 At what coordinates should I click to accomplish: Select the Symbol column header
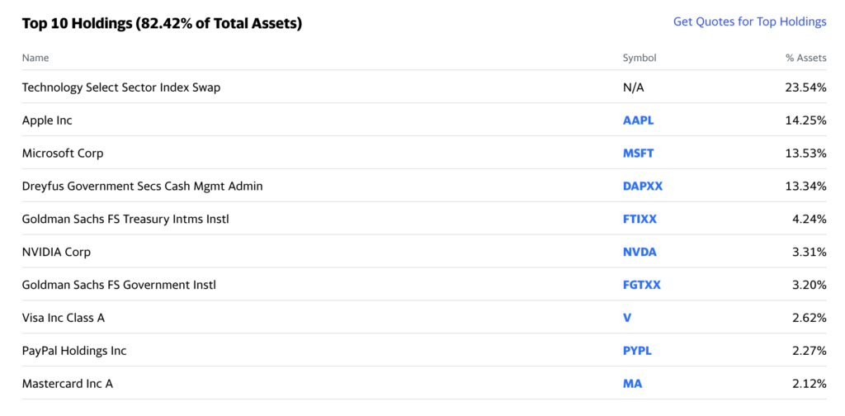(640, 58)
